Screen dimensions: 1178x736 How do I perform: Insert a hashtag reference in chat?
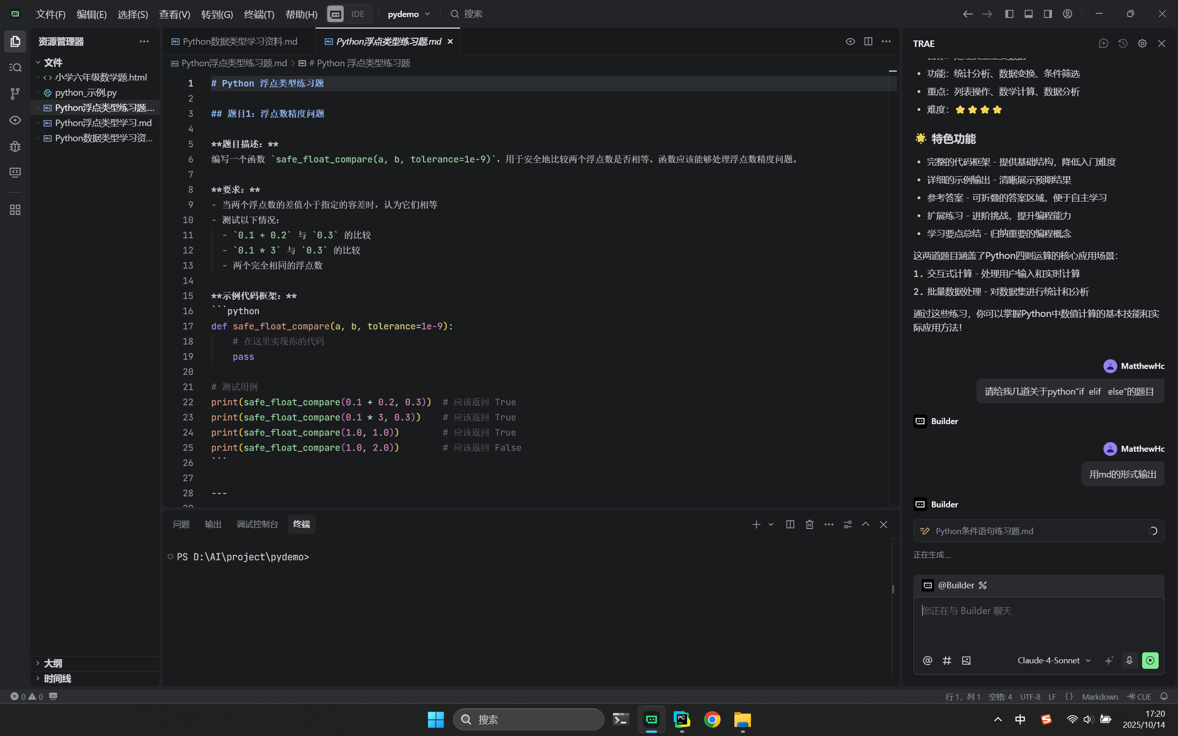point(947,660)
